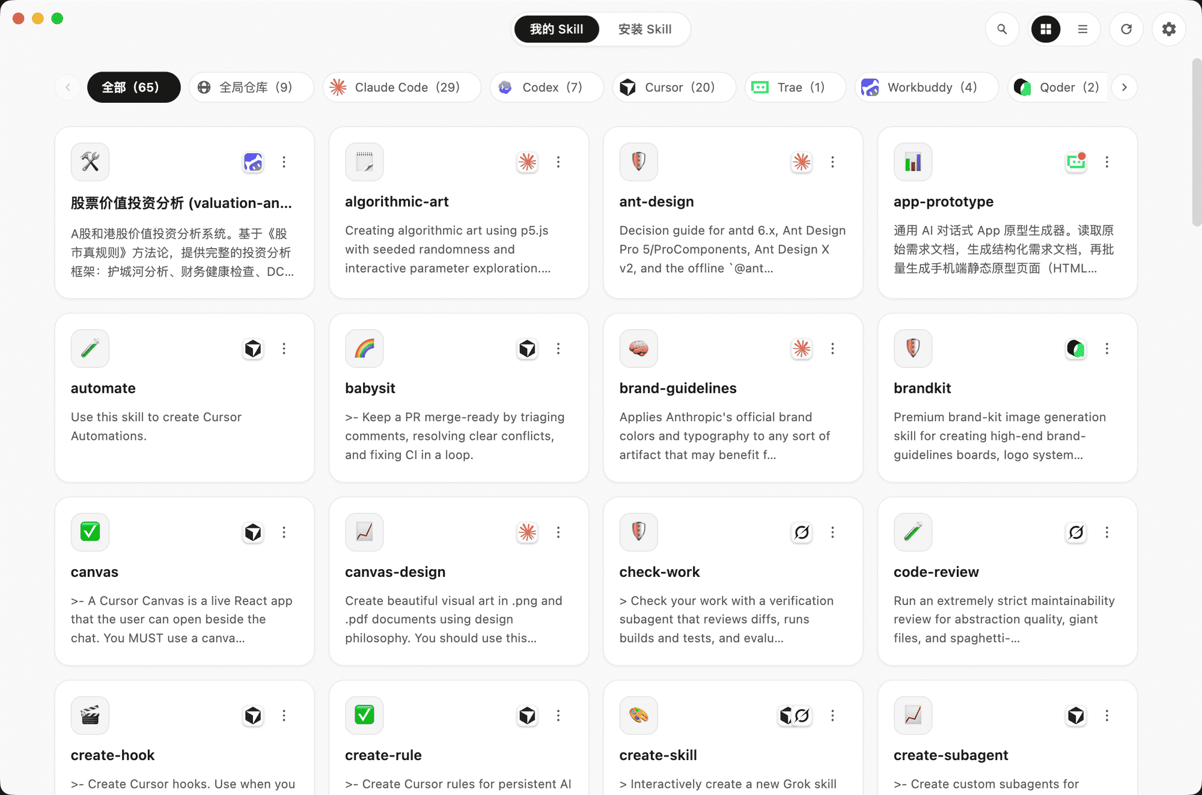This screenshot has width=1202, height=795.
Task: Click notepad icon on algorithmic-art card
Action: (364, 162)
